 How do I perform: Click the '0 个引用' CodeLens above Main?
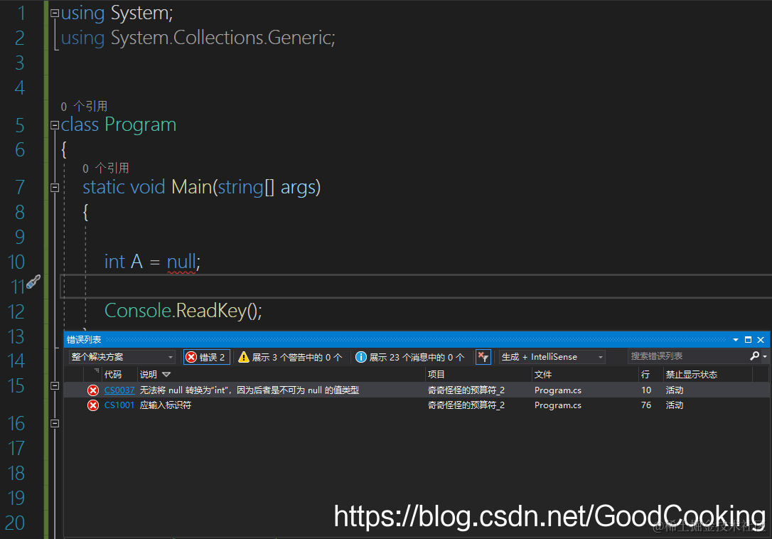[x=106, y=168]
